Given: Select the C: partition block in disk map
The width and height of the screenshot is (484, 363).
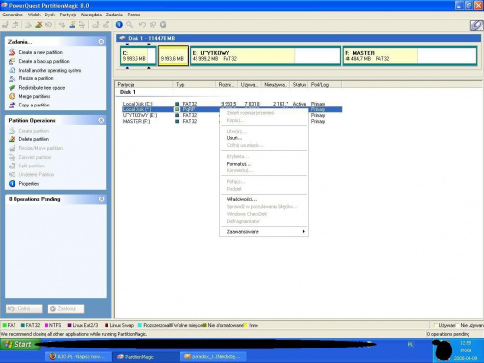Looking at the screenshot, I should point(138,56).
